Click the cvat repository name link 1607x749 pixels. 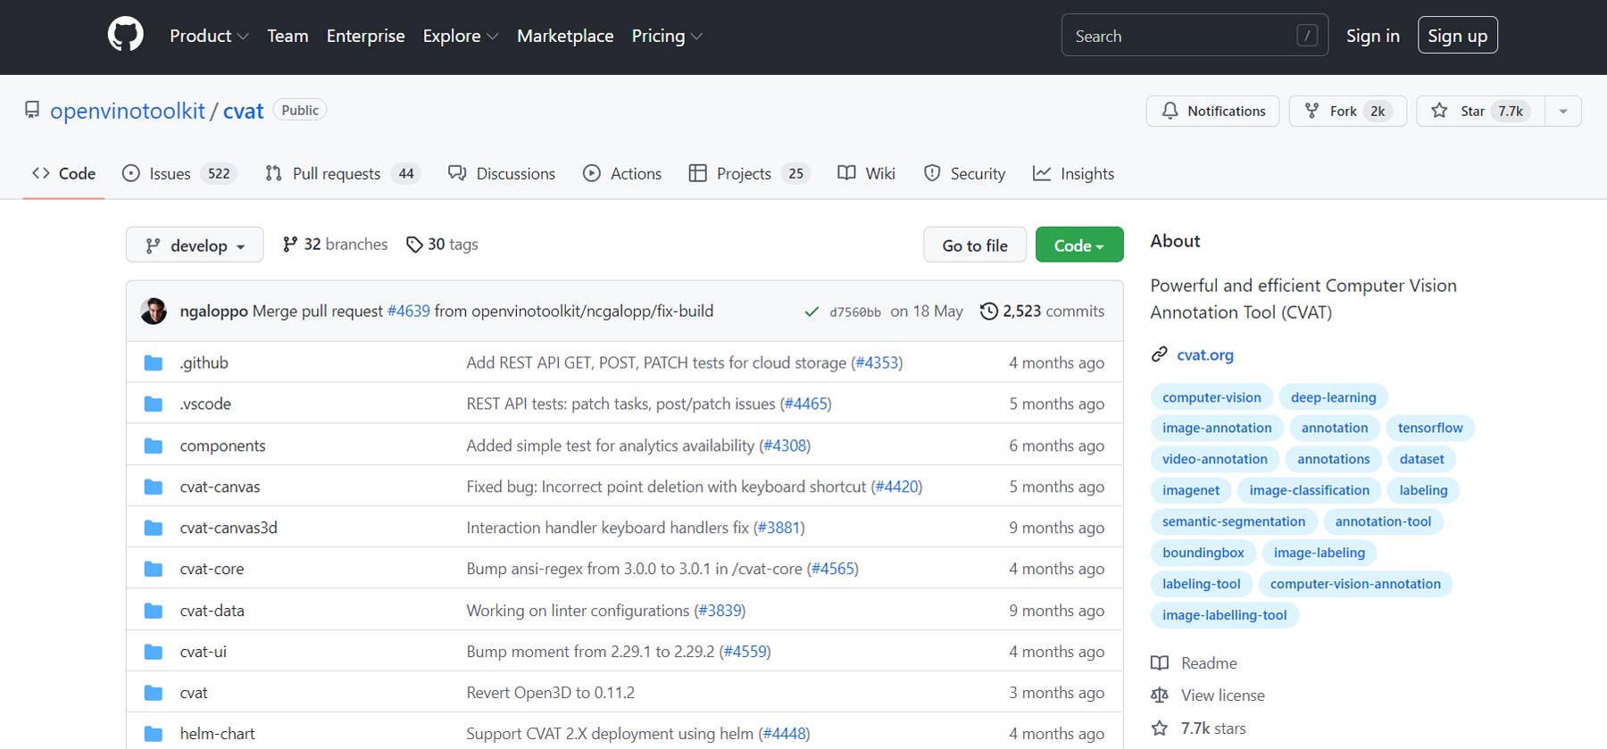244,111
